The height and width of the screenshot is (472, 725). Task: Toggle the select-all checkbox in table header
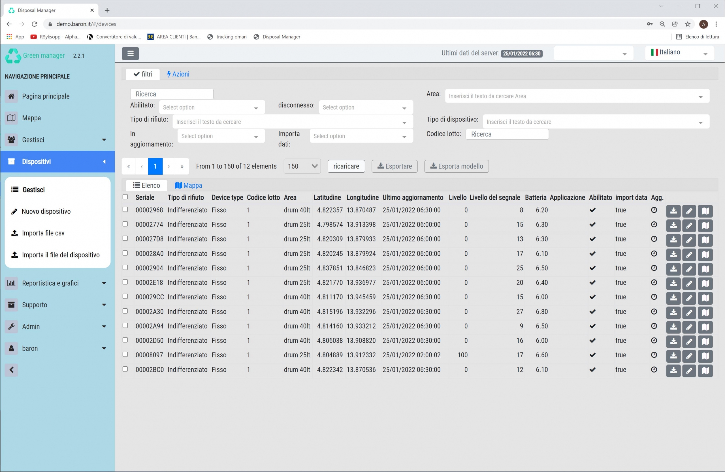[x=125, y=197]
